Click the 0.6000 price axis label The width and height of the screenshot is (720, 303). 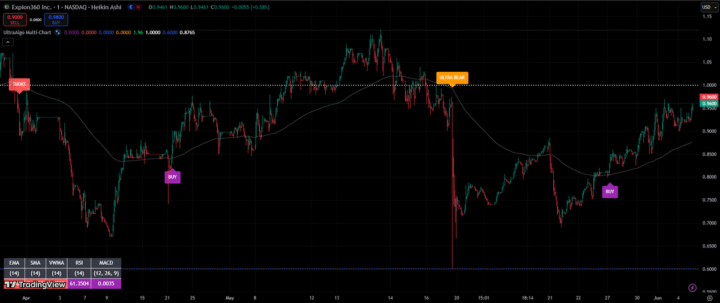709,269
